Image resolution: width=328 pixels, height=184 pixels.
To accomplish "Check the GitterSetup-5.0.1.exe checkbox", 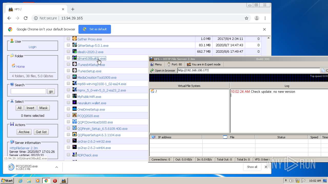I will point(68,45).
